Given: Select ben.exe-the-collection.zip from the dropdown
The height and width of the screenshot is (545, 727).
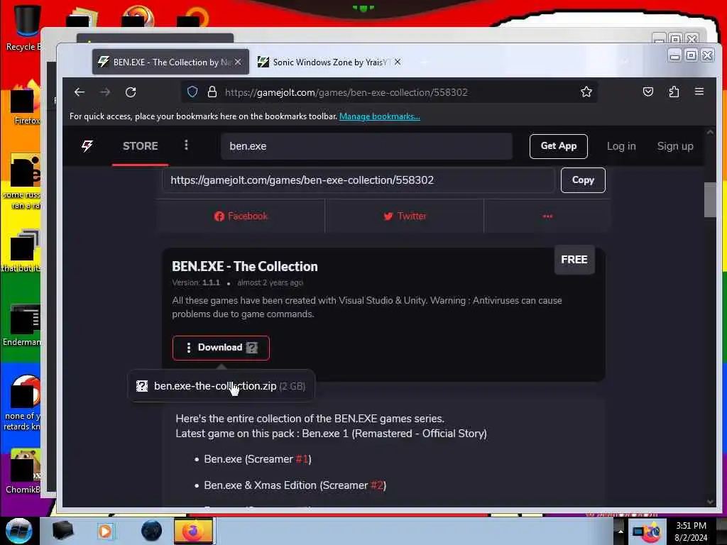Looking at the screenshot, I should (221, 386).
